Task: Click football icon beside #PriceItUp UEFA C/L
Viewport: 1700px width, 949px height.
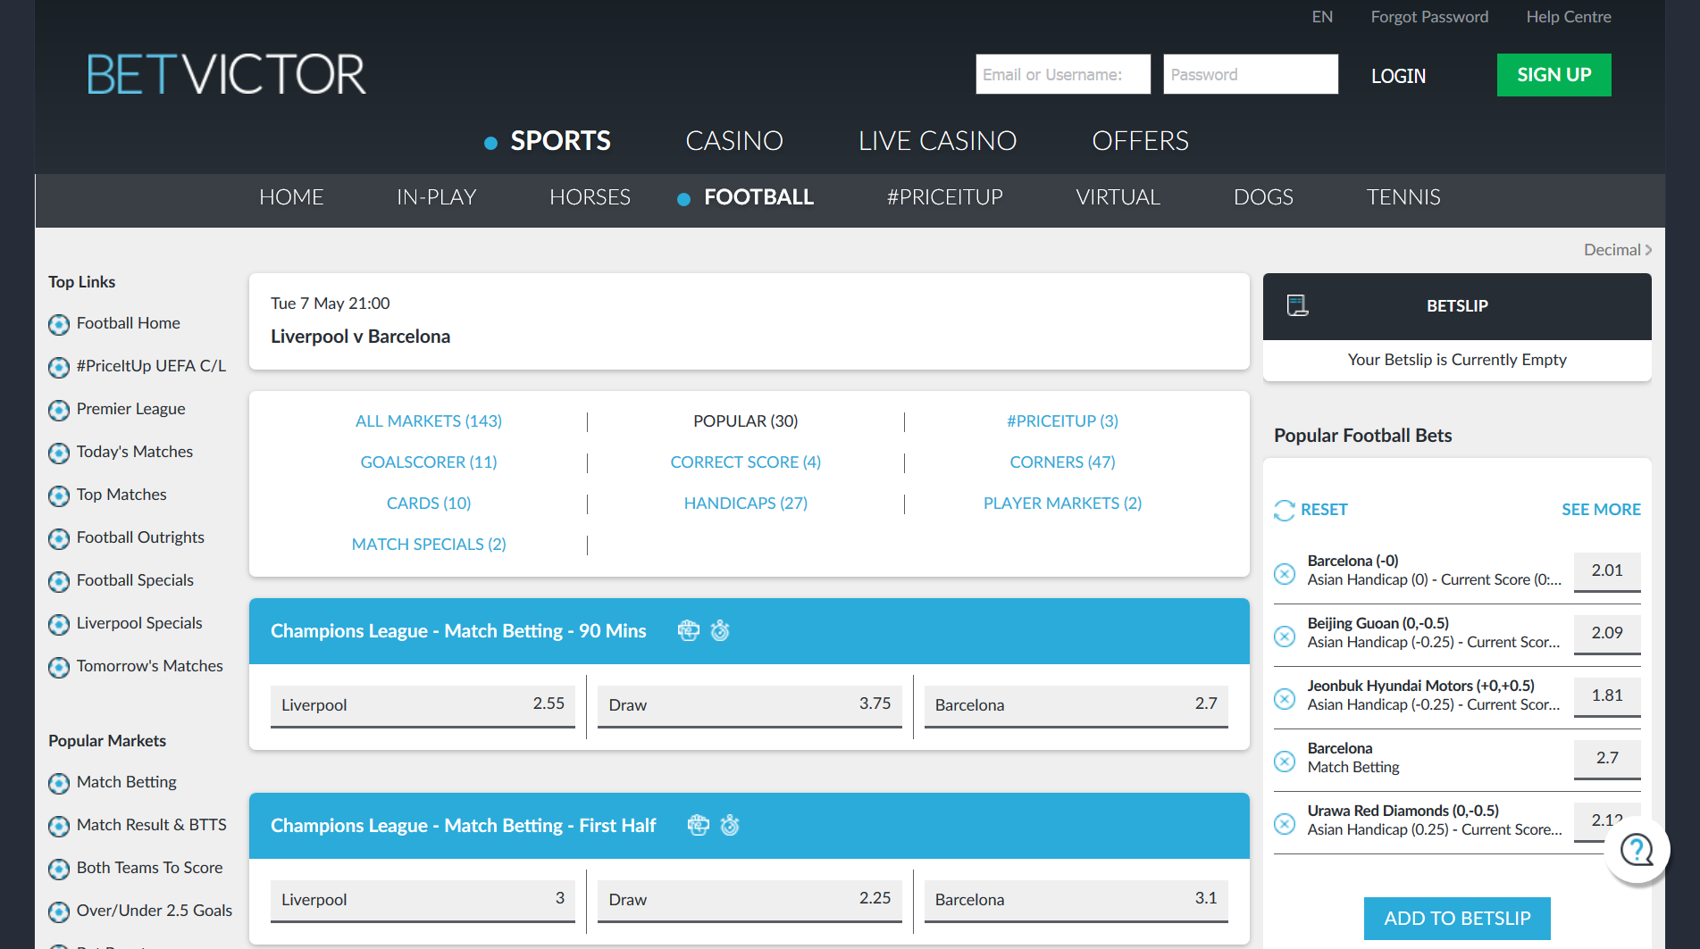Action: pyautogui.click(x=59, y=367)
